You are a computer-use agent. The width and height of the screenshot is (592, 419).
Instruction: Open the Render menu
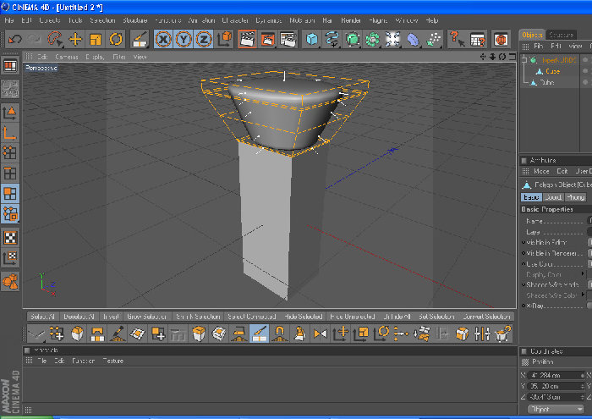click(x=351, y=20)
